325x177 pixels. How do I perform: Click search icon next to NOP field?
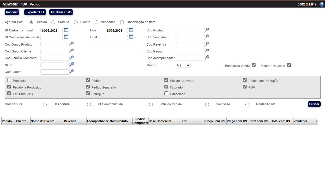click(72, 64)
